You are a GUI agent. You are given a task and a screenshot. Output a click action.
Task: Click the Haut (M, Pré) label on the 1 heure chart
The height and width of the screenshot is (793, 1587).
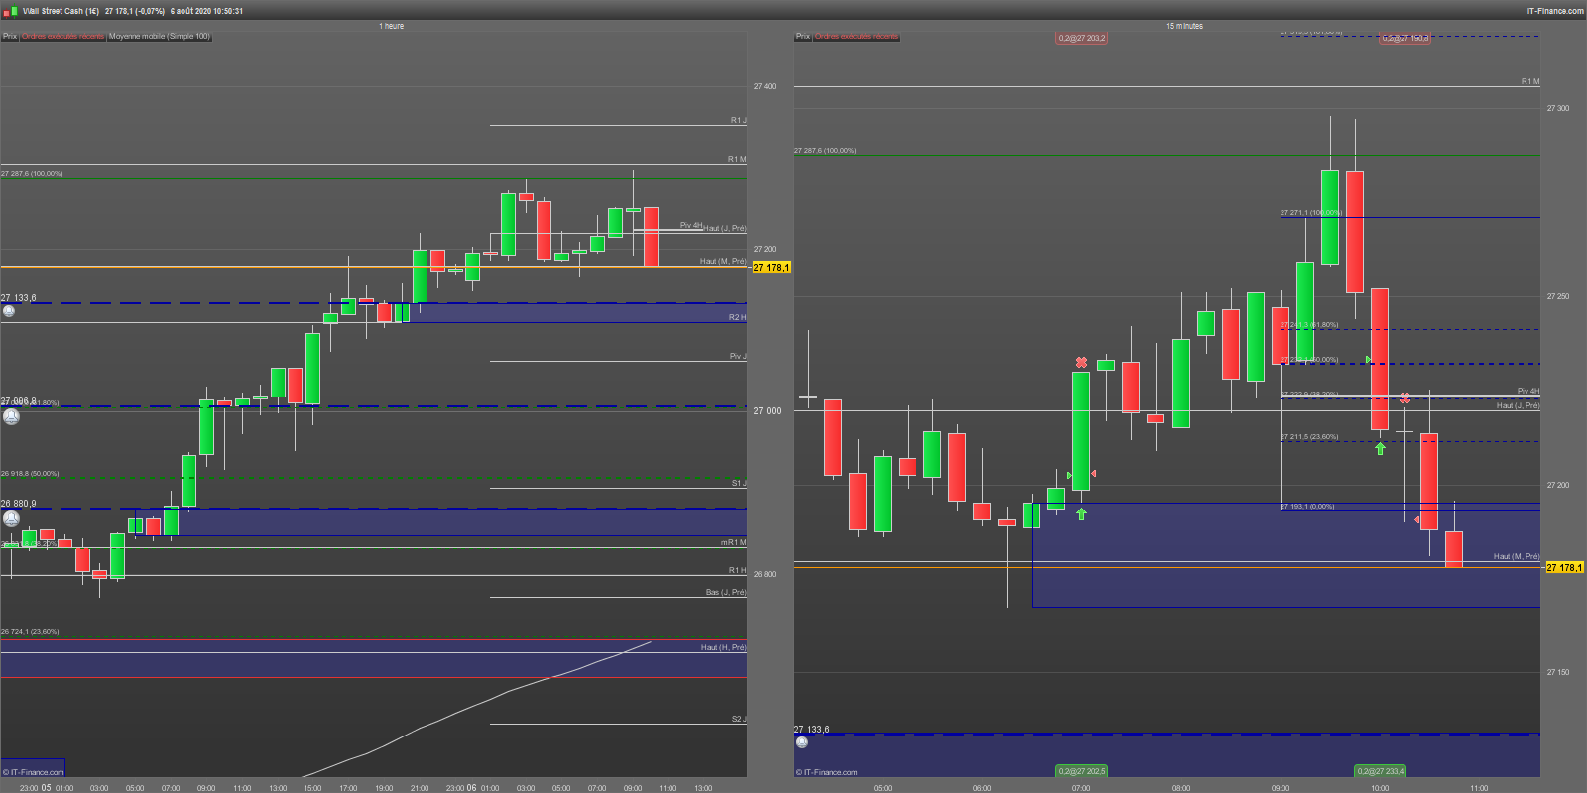(723, 261)
